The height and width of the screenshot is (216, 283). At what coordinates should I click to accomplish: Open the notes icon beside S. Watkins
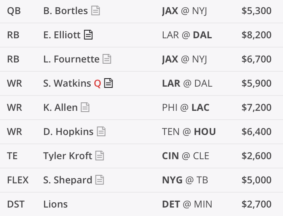(108, 83)
